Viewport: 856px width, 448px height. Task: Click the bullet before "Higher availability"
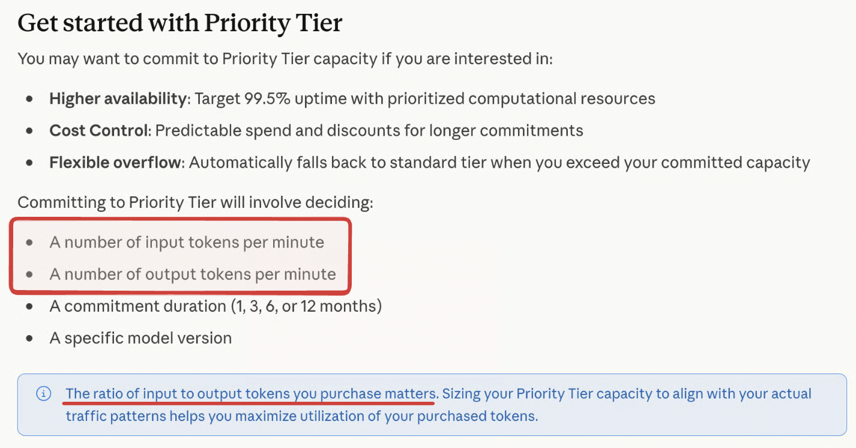coord(29,99)
